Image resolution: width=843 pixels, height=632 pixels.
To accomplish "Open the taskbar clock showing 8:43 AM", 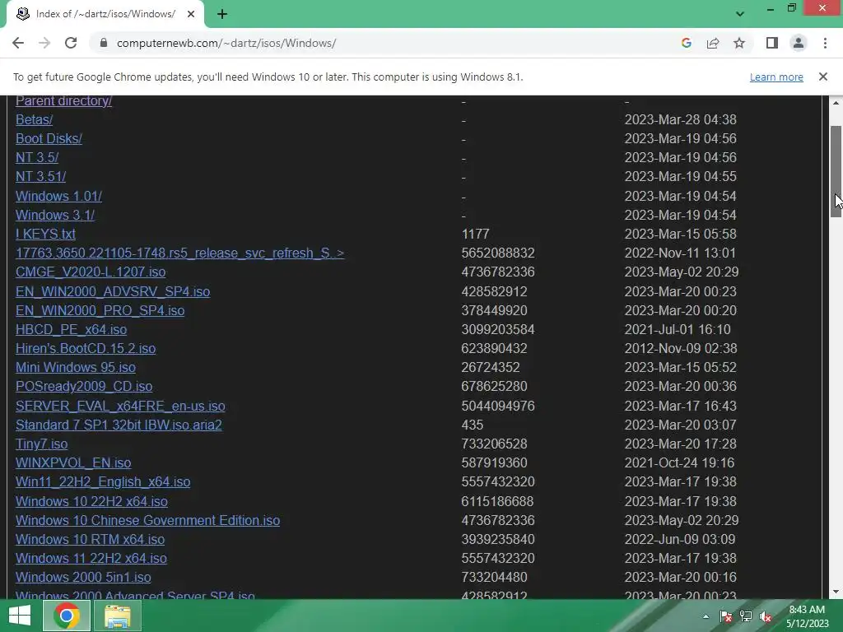I will (x=807, y=616).
